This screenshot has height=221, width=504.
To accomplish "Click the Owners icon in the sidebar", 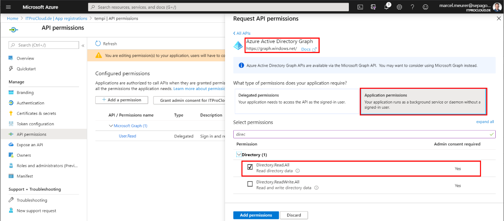I will pos(11,155).
